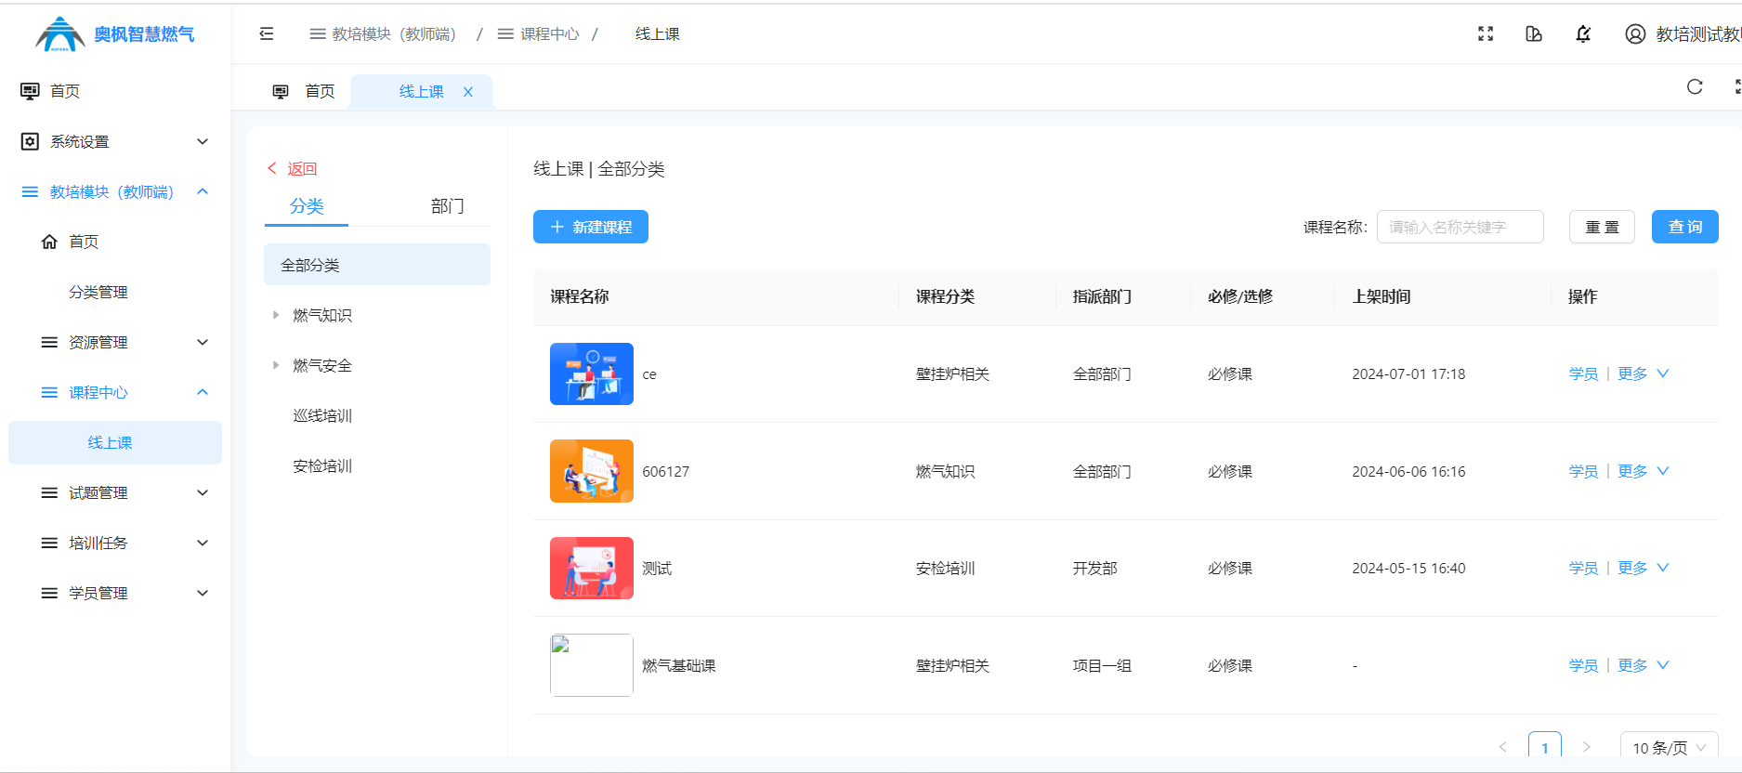1742x773 pixels.
Task: Click the red back arrow icon
Action: click(x=272, y=168)
